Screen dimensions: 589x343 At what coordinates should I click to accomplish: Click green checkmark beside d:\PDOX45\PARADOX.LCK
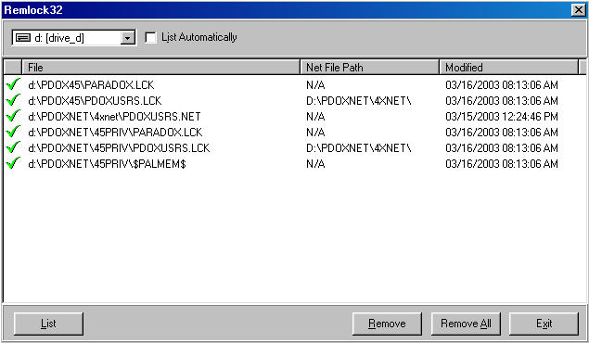(13, 84)
